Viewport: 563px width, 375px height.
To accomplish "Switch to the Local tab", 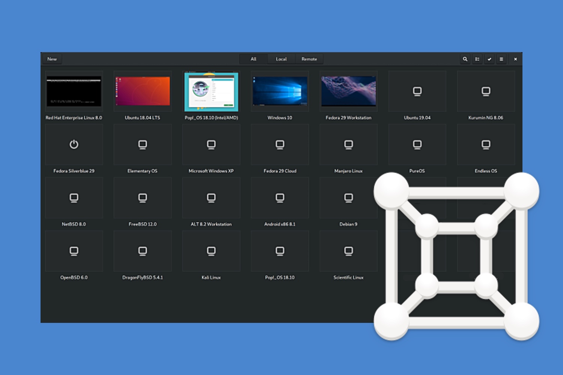I will (281, 59).
